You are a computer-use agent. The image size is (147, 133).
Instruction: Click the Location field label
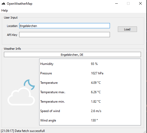pos(12,26)
